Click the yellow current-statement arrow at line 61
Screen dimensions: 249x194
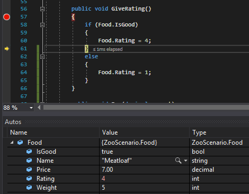7,49
